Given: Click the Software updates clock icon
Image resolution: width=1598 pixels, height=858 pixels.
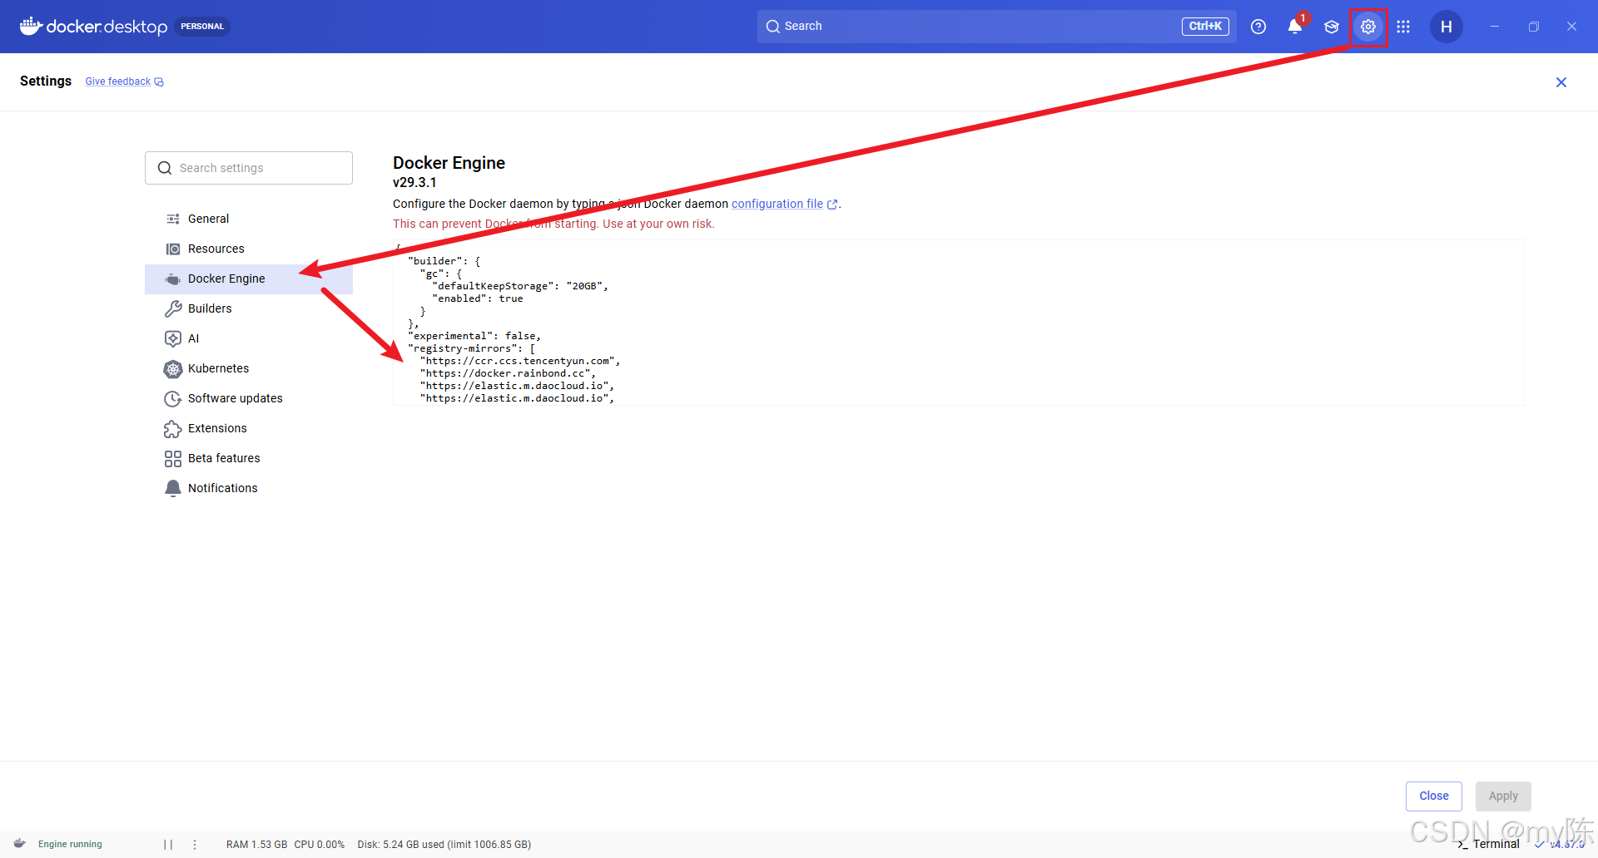Looking at the screenshot, I should [x=173, y=399].
